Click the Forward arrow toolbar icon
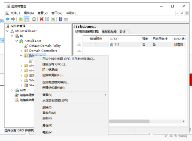 [x=13, y=19]
